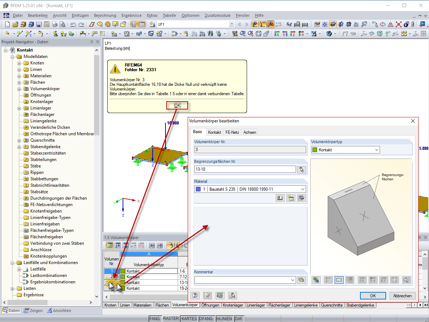Click the undo arrow in toolbar

pos(73,24)
